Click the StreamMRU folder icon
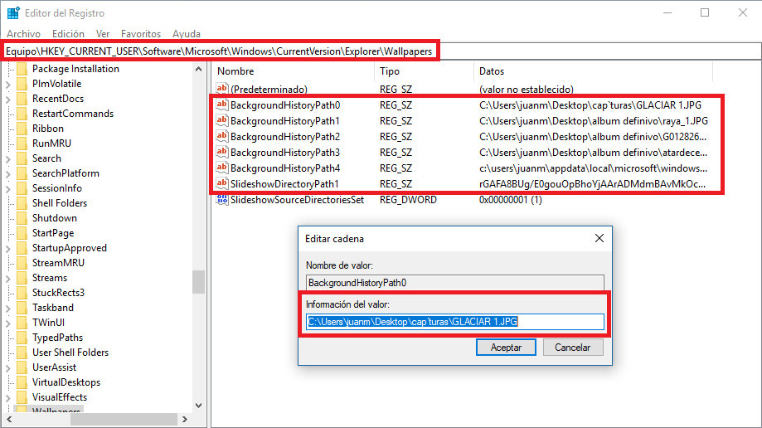Image resolution: width=762 pixels, height=428 pixels. point(22,263)
